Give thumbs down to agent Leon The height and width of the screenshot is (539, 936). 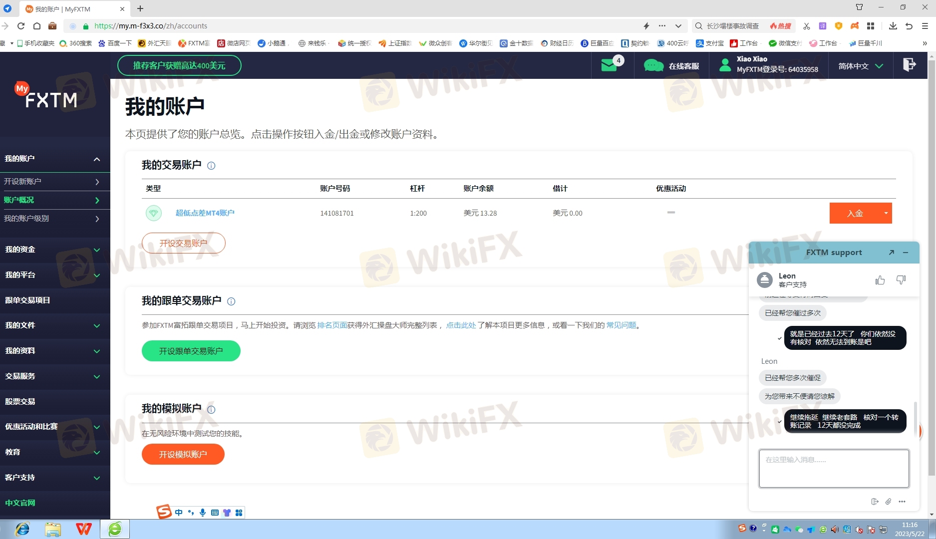pyautogui.click(x=901, y=280)
